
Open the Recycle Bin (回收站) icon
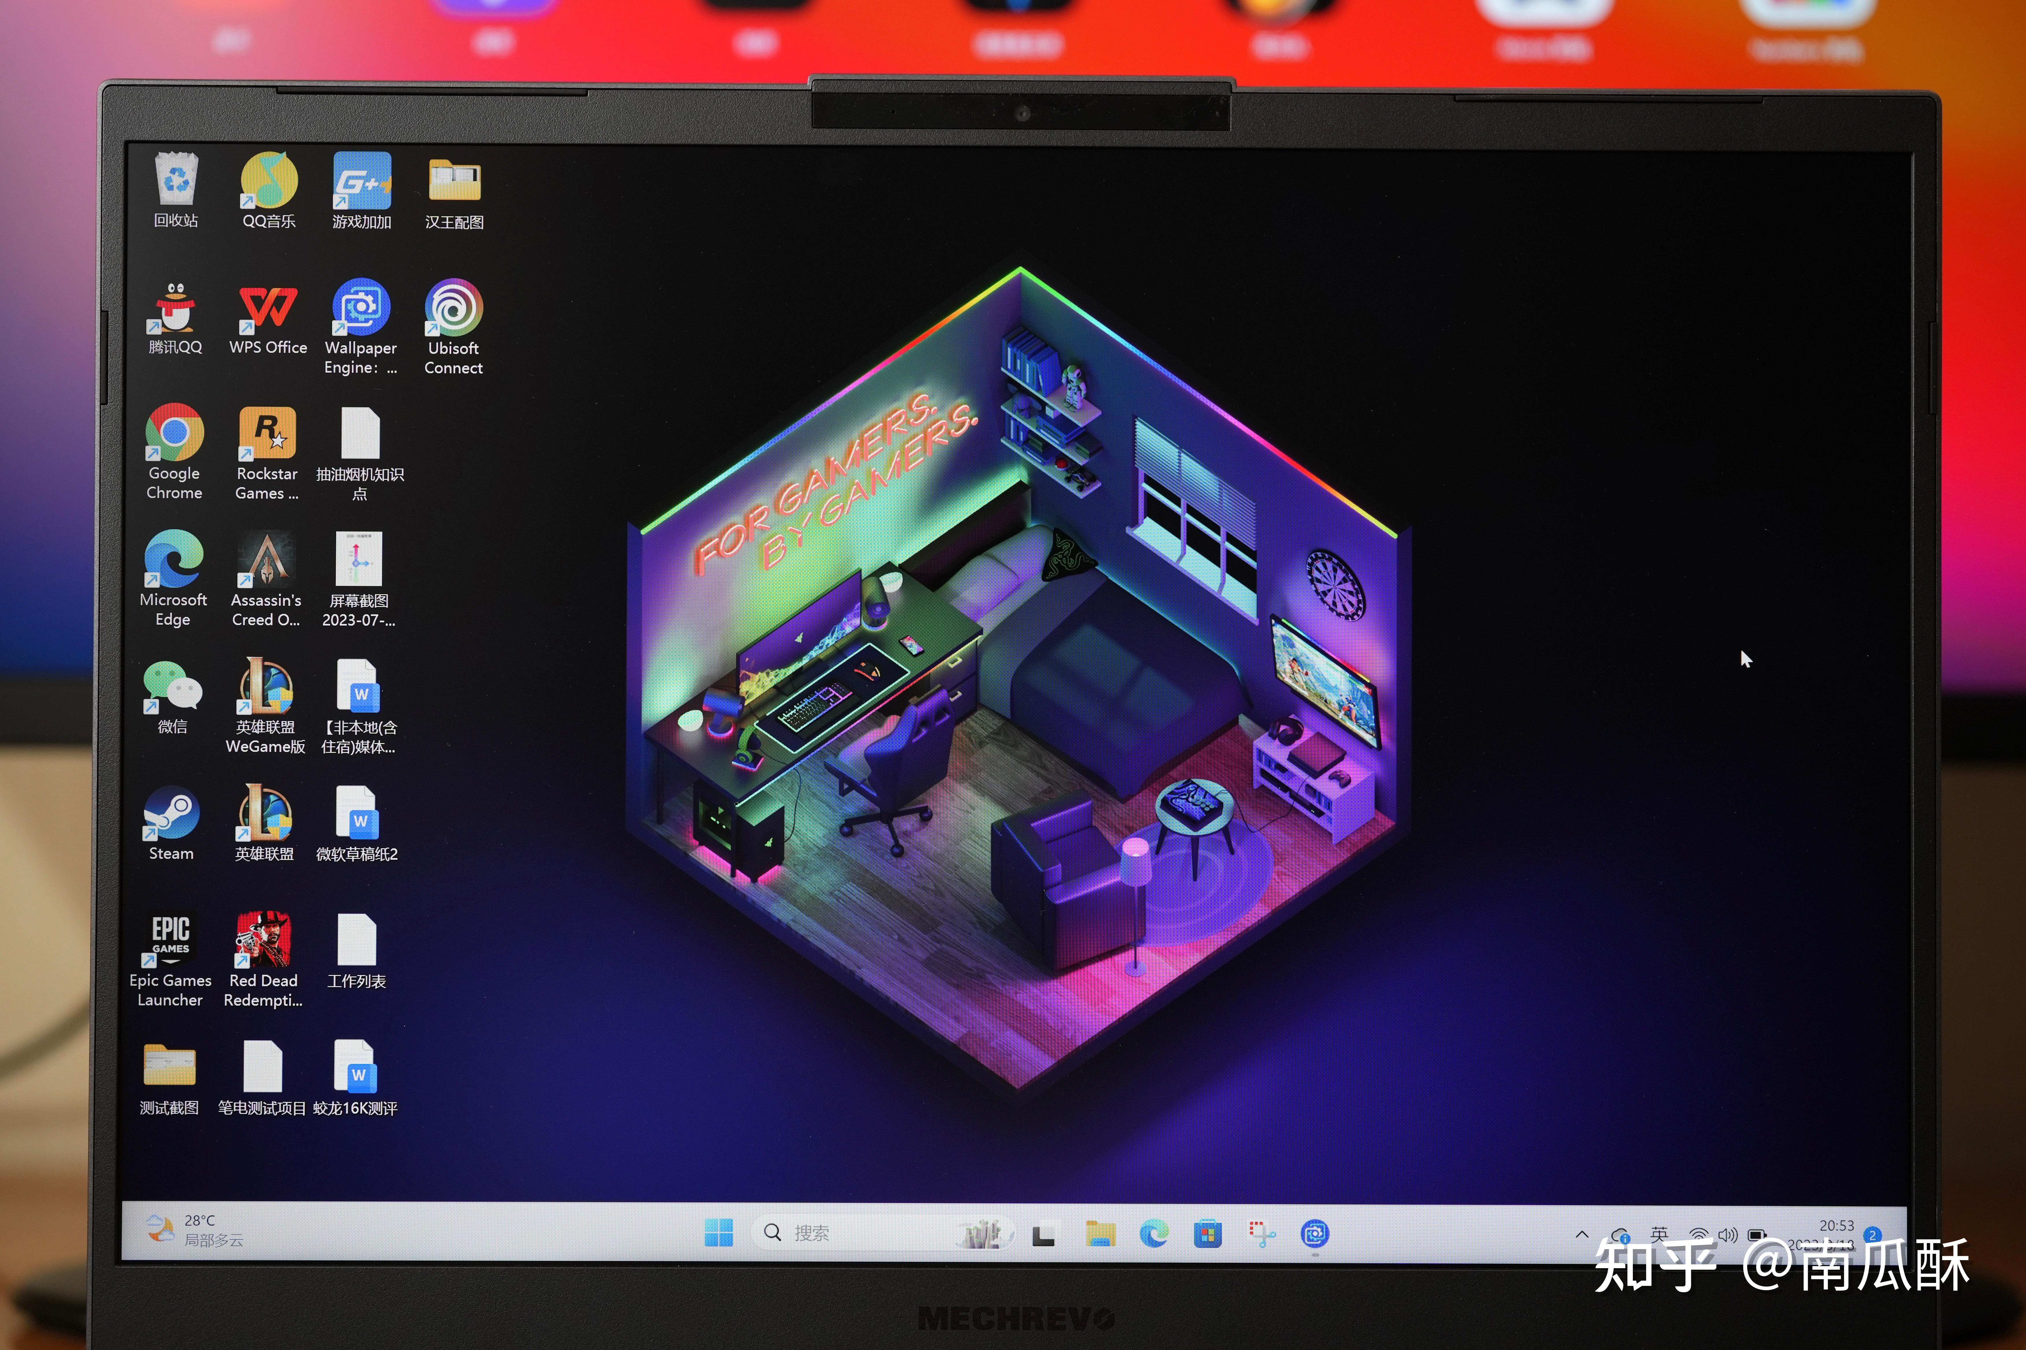click(x=177, y=190)
